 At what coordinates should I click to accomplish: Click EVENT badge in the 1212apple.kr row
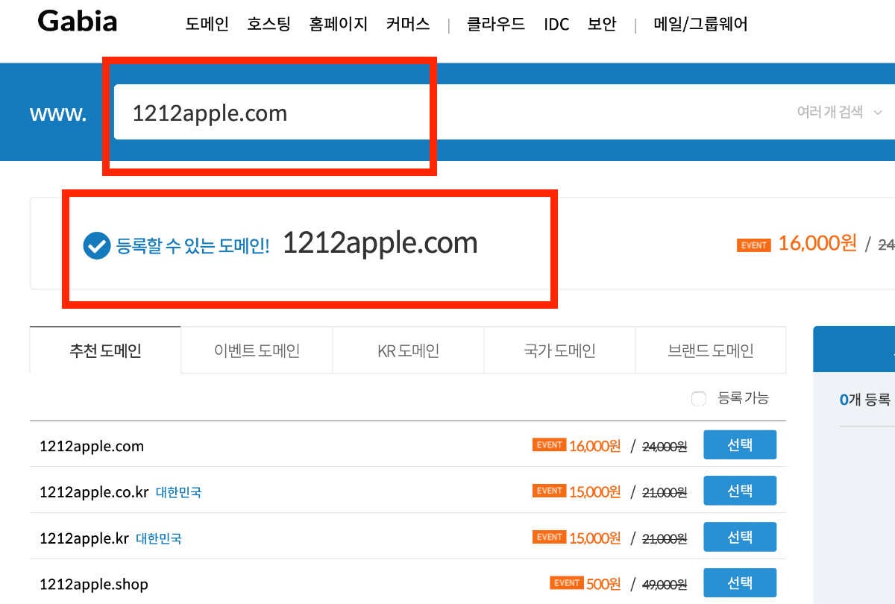(549, 537)
